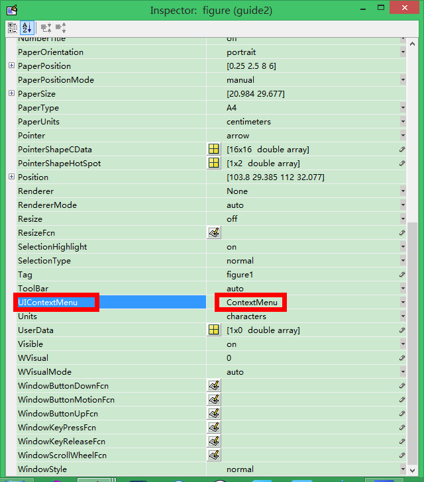This screenshot has height=482, width=424.
Task: Open WindowStyle dropdown arrow
Action: click(x=403, y=469)
